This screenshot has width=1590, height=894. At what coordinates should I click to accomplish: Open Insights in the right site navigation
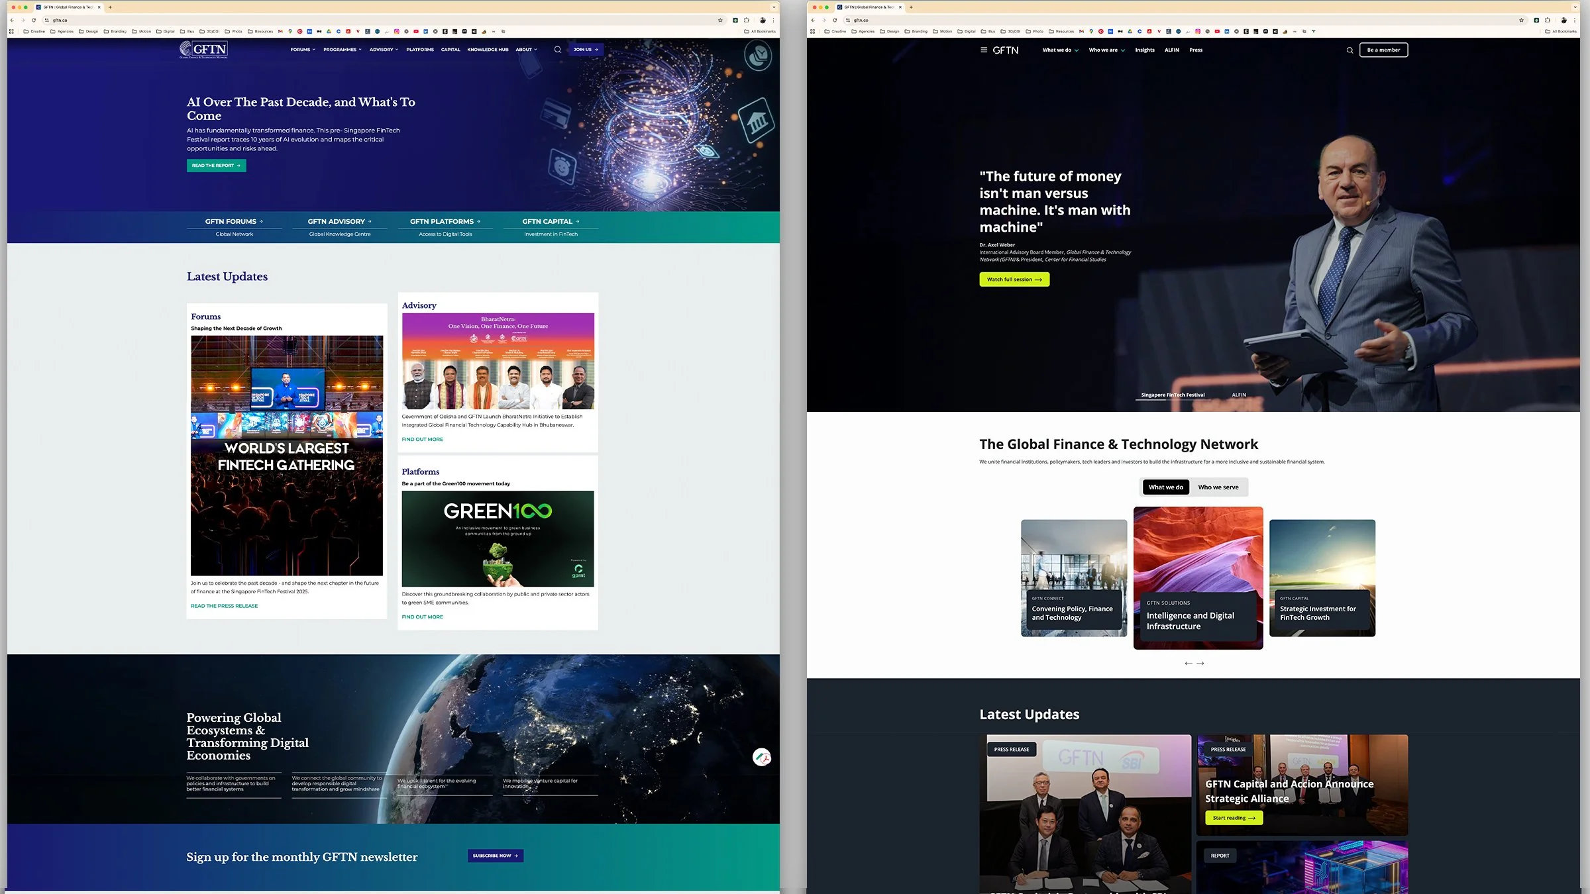click(1145, 50)
